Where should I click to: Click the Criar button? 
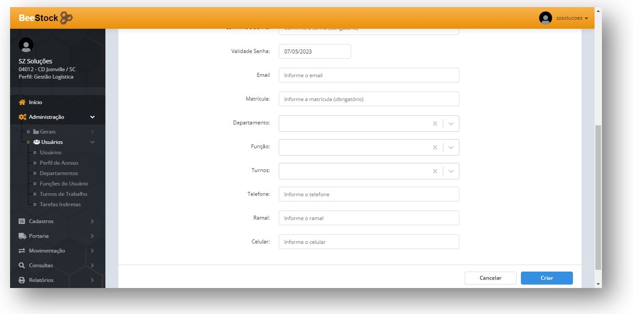click(547, 278)
